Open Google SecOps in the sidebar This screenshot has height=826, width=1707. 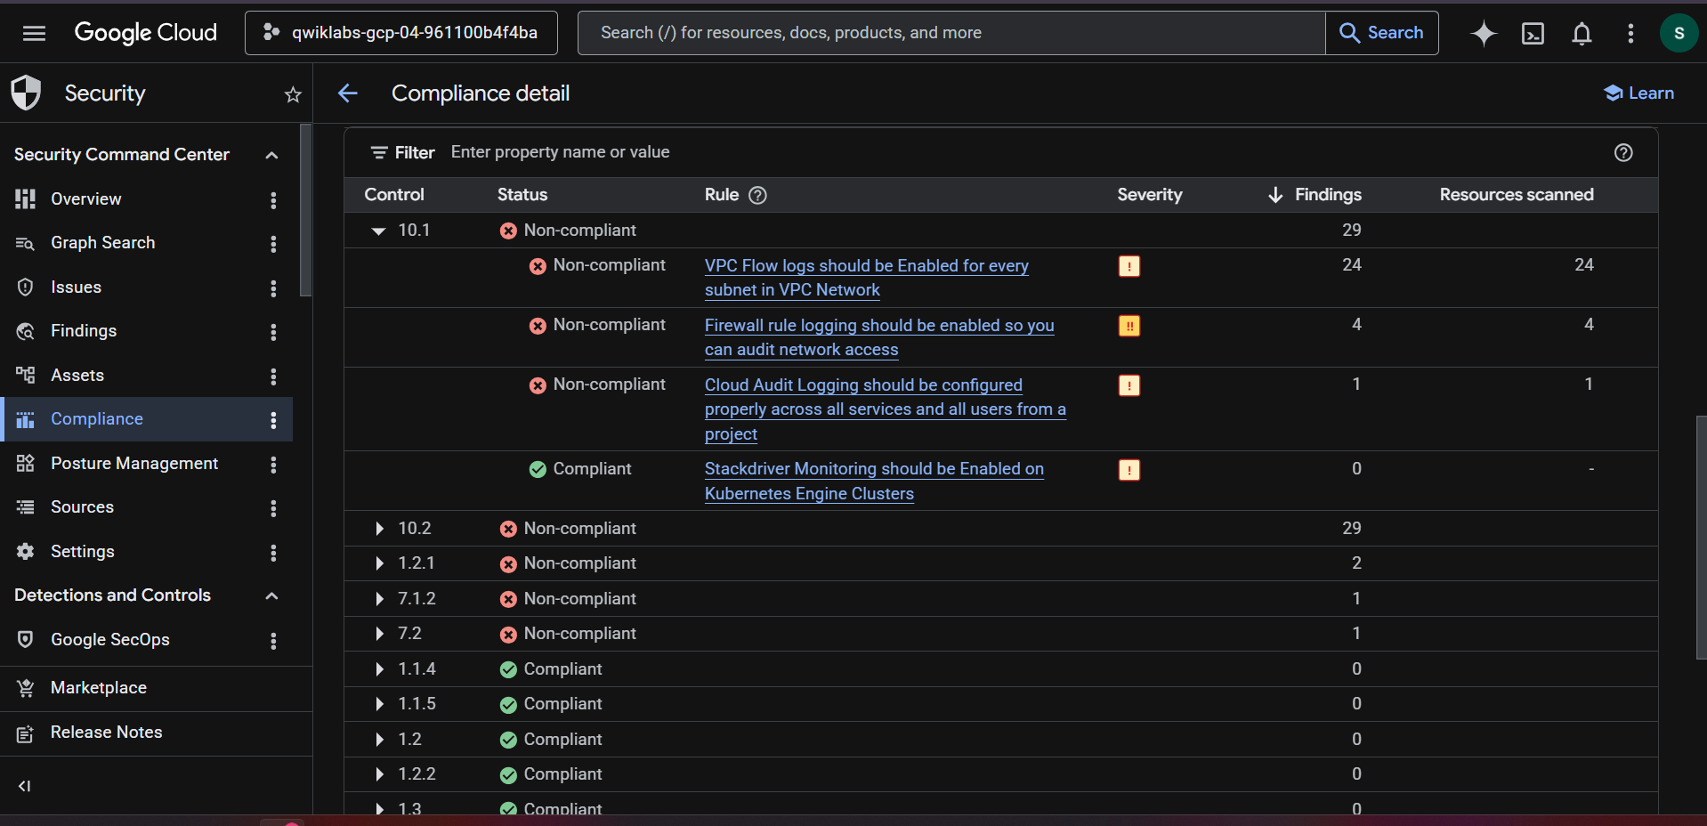coord(109,640)
